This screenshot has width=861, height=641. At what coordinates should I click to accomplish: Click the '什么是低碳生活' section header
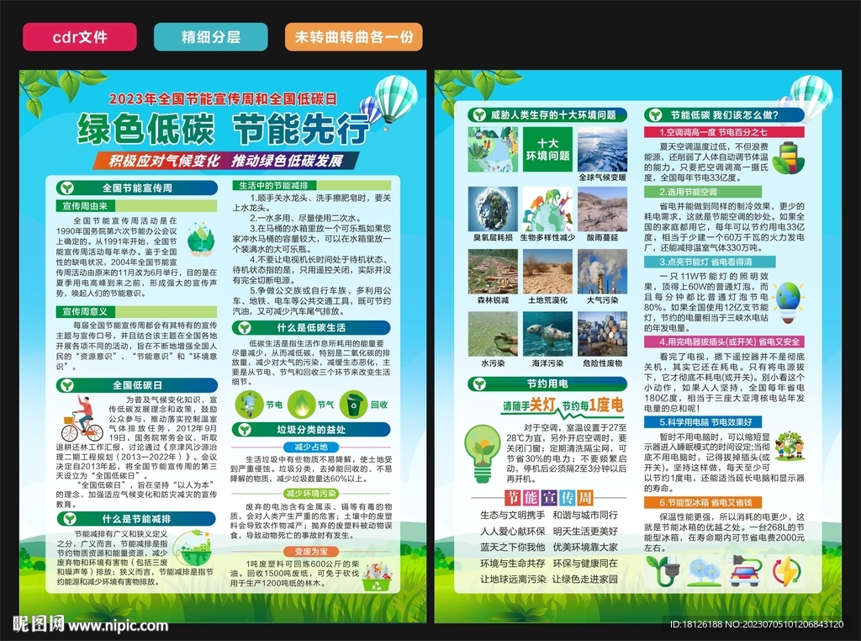click(311, 328)
